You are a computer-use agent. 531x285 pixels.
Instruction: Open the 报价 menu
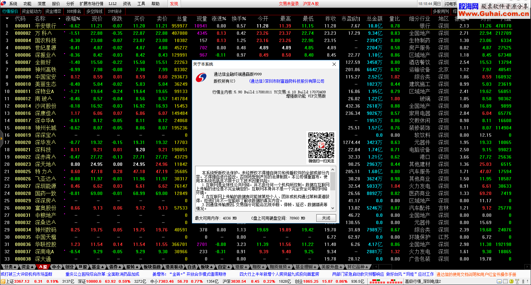point(56,4)
